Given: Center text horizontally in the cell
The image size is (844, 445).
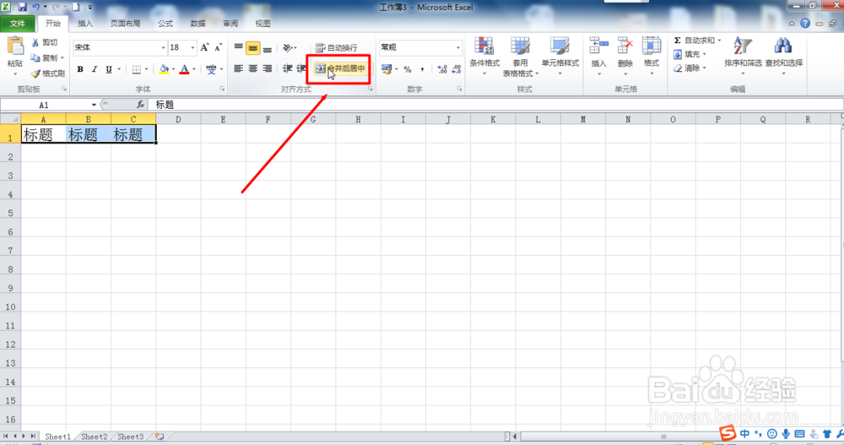Looking at the screenshot, I should 253,68.
